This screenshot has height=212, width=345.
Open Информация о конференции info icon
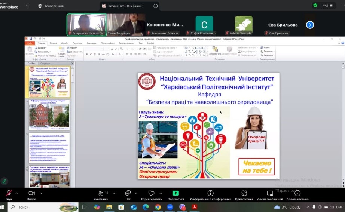210,193
